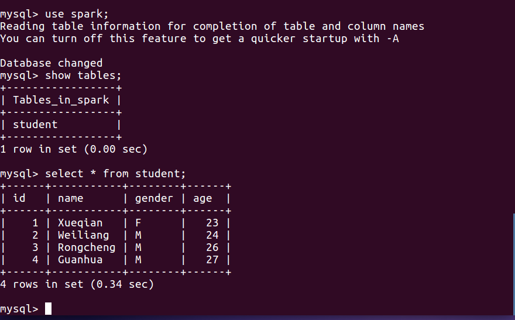Click the 'use spark;' command text

click(77, 14)
